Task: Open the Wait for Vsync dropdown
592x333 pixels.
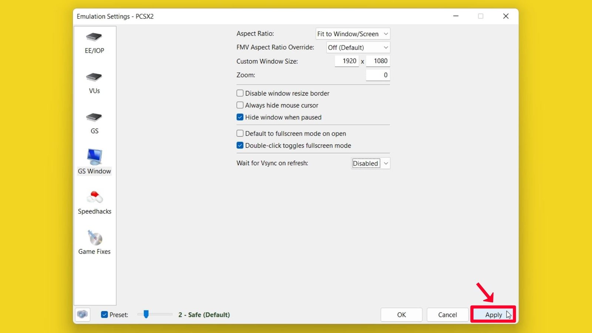Action: pos(371,163)
